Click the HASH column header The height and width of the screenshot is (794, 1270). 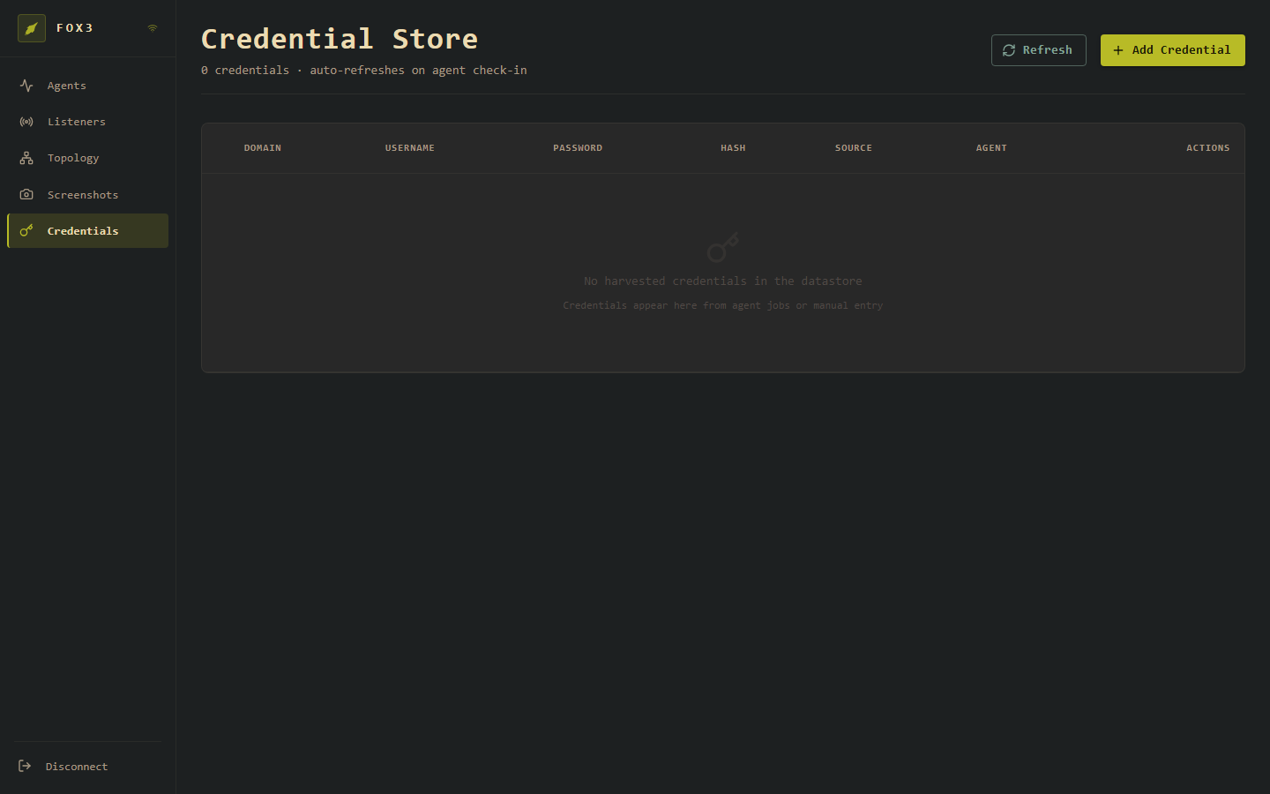(x=733, y=148)
